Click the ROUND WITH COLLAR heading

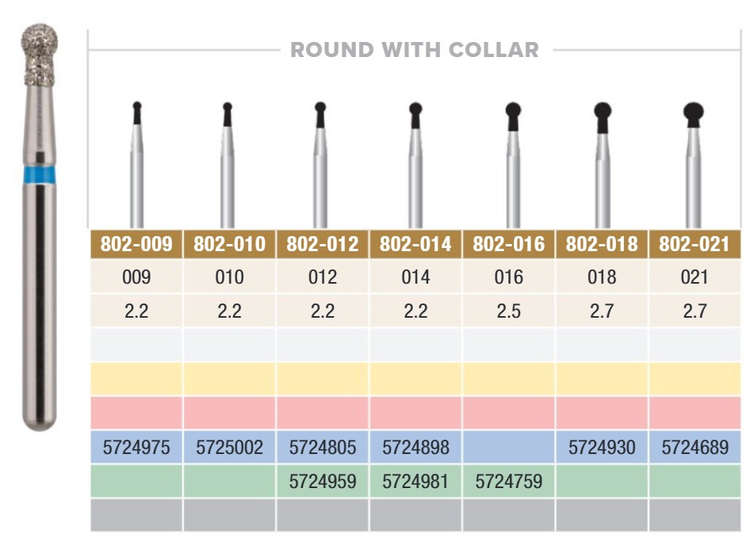coord(415,50)
